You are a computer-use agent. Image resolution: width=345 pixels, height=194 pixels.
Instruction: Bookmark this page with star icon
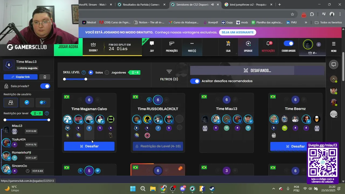pyautogui.click(x=292, y=14)
